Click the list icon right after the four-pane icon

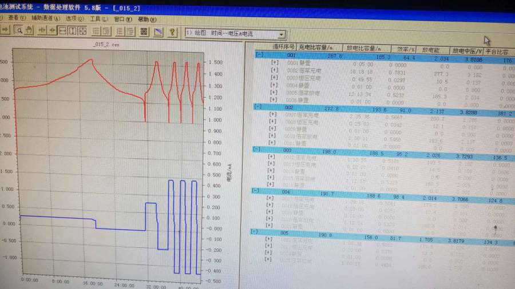(96, 31)
